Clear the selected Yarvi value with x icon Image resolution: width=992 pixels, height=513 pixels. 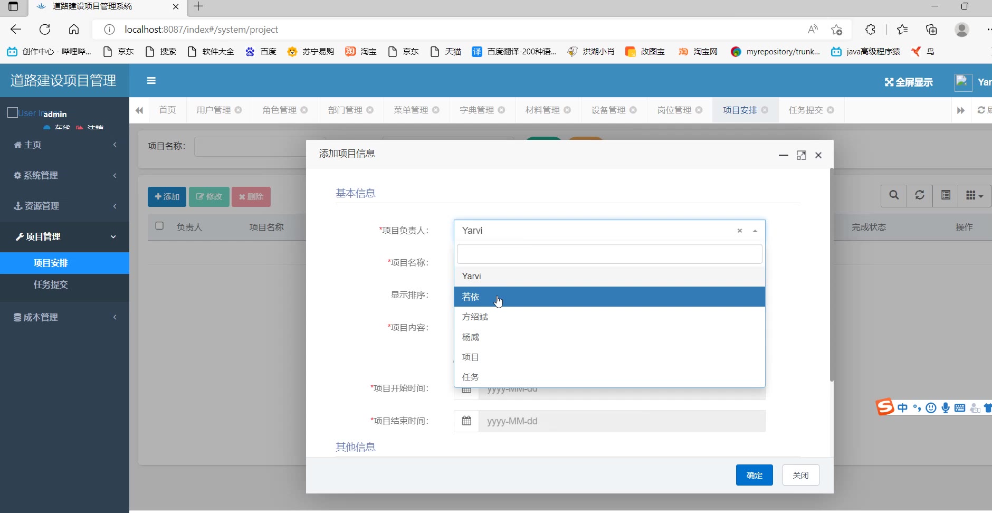(739, 231)
